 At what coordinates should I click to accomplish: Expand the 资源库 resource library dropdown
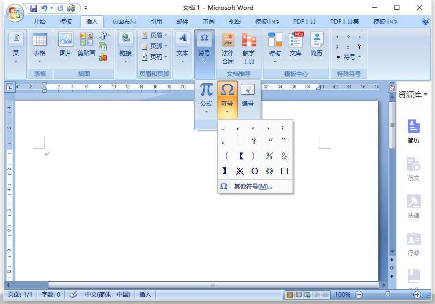coord(413,95)
